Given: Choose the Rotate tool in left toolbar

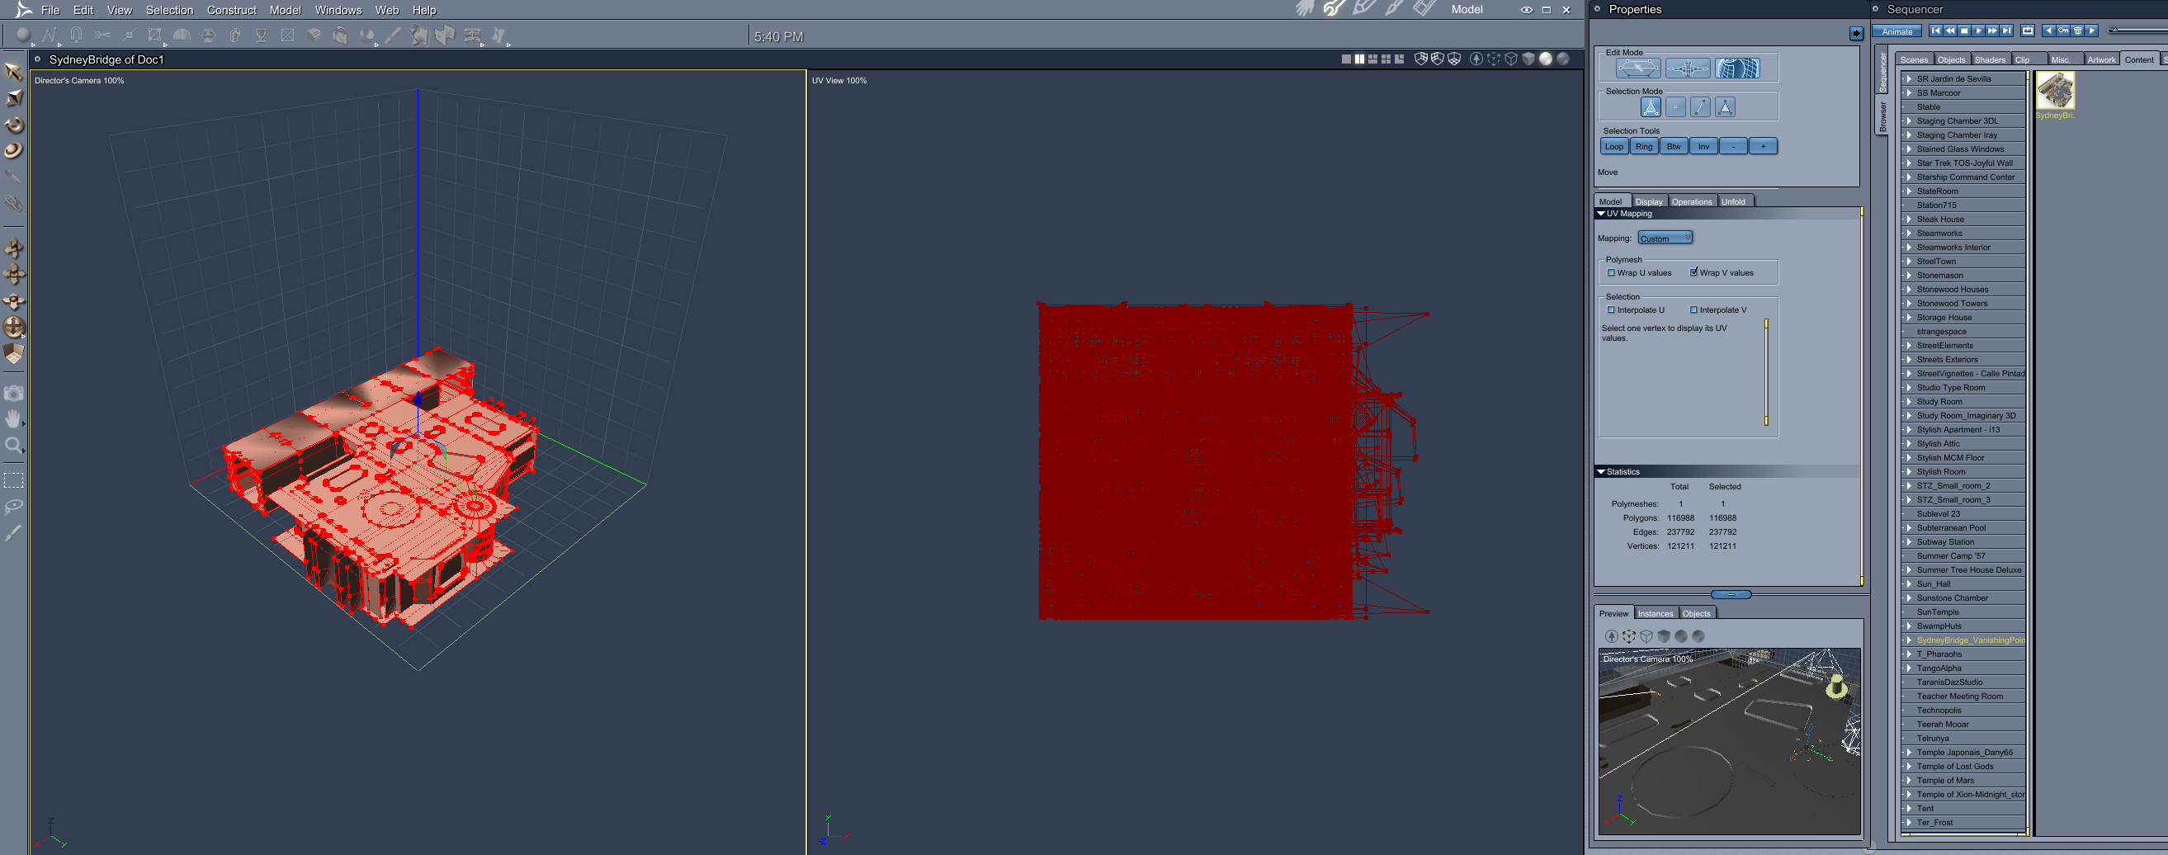Looking at the screenshot, I should point(13,125).
